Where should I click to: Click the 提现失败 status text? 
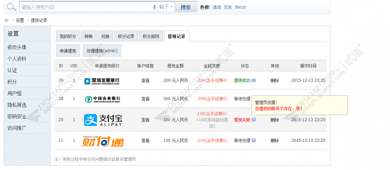tap(242, 120)
